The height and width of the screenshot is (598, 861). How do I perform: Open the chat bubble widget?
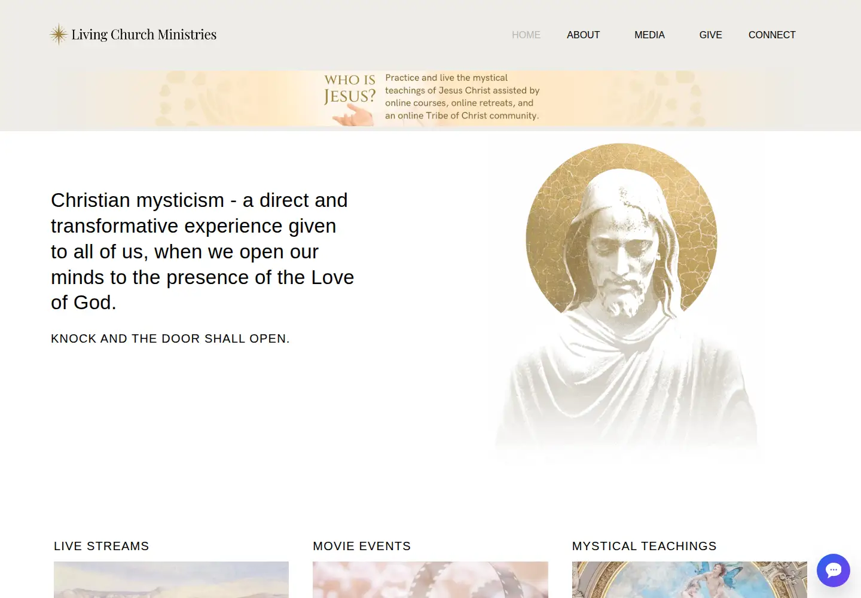point(833,570)
